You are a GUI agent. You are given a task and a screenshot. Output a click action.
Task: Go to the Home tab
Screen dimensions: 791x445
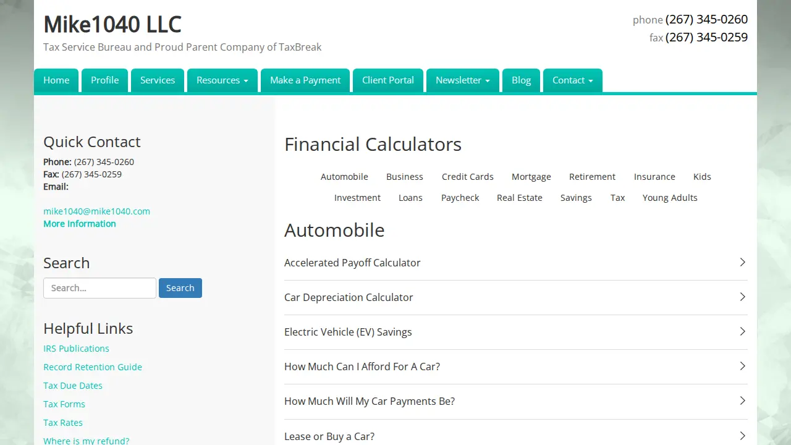[x=56, y=80]
